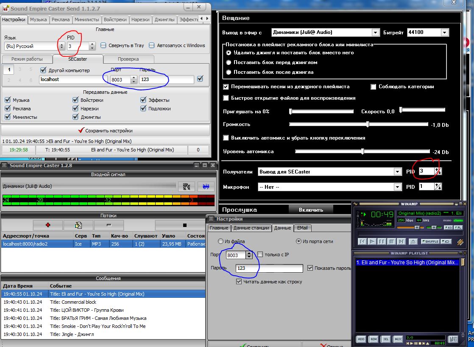Select SECaster connection number 1 button
Screen dimensions: 474x347
pos(9,70)
